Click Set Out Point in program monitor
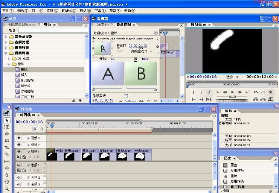 click(201, 92)
